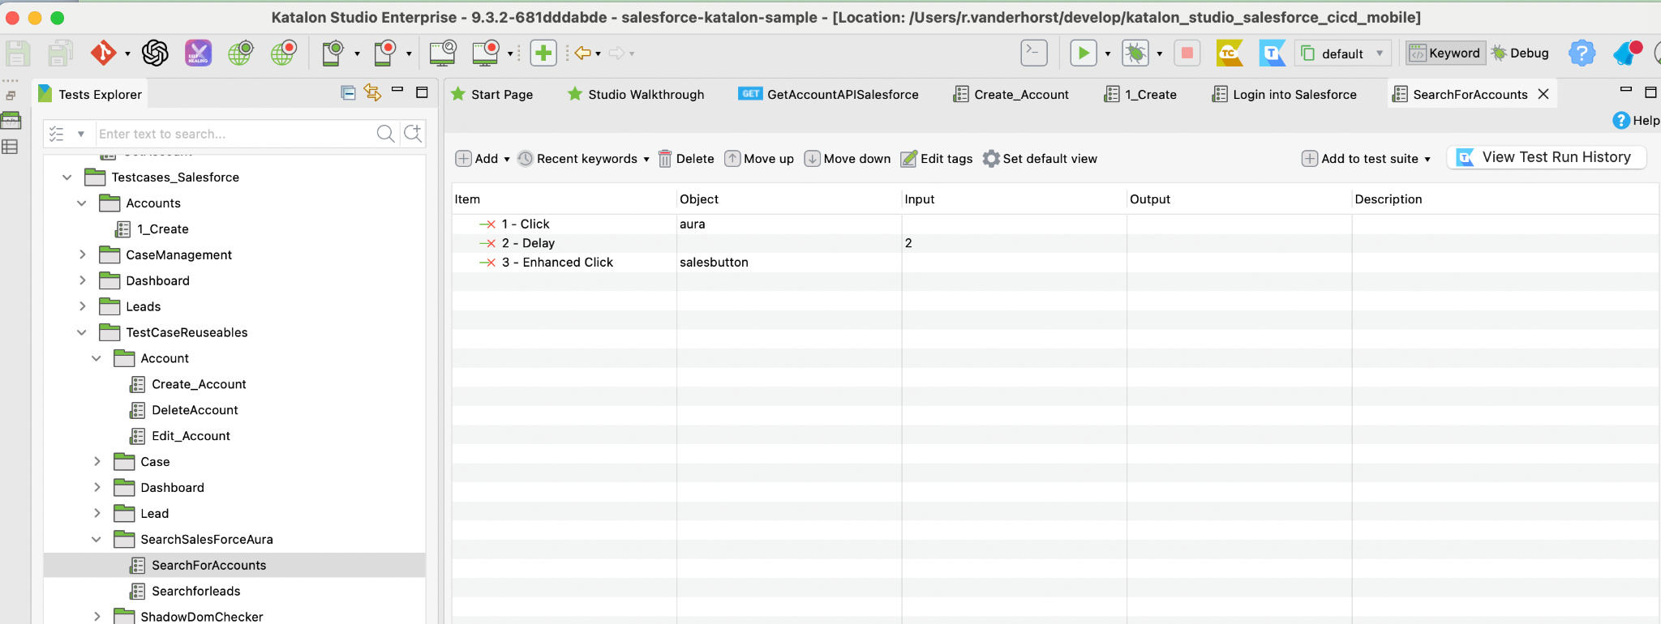Switch to the 1_Create tab
The height and width of the screenshot is (624, 1661).
[1140, 94]
